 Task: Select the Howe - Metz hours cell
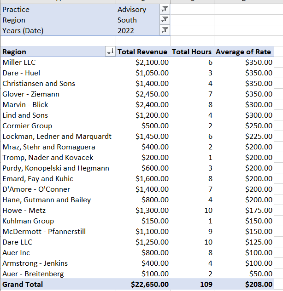point(208,211)
